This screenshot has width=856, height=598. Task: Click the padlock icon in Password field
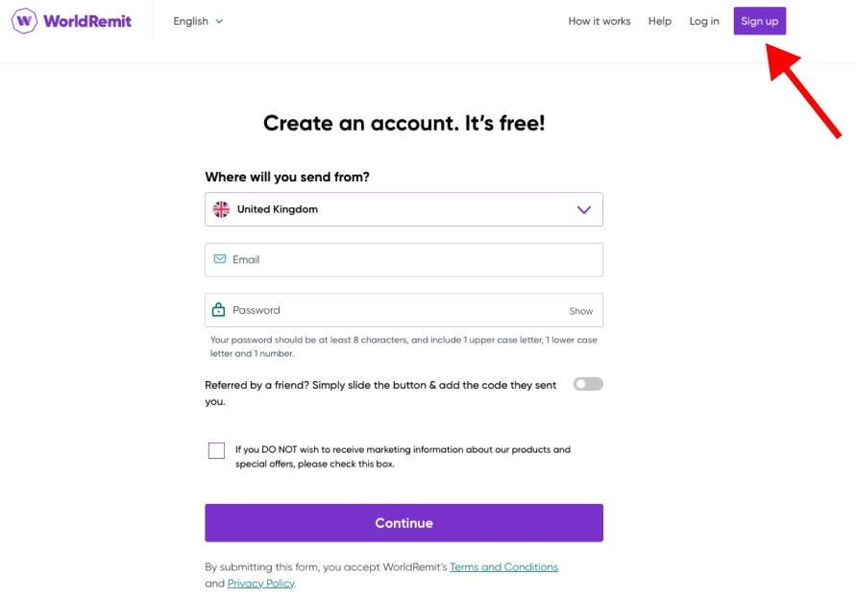(x=219, y=310)
